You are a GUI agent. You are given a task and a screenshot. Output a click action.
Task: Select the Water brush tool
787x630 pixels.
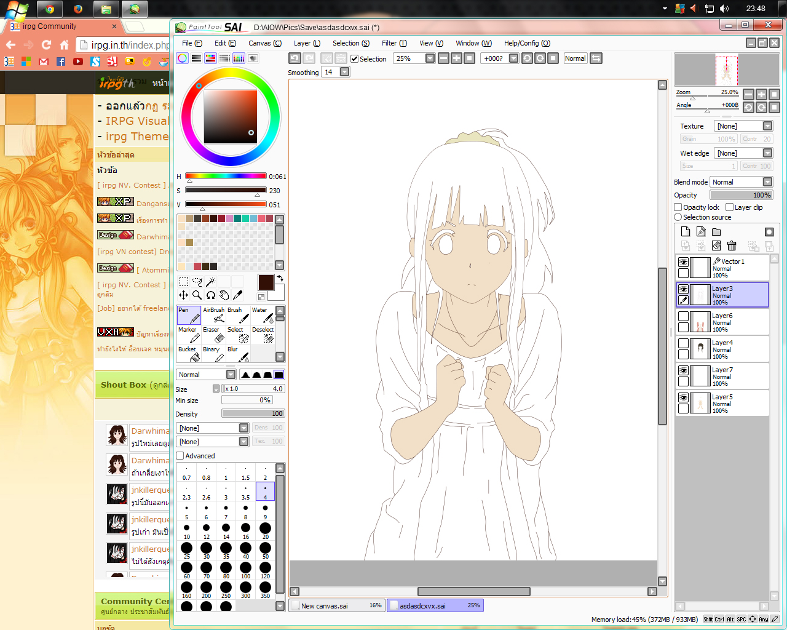click(x=263, y=314)
